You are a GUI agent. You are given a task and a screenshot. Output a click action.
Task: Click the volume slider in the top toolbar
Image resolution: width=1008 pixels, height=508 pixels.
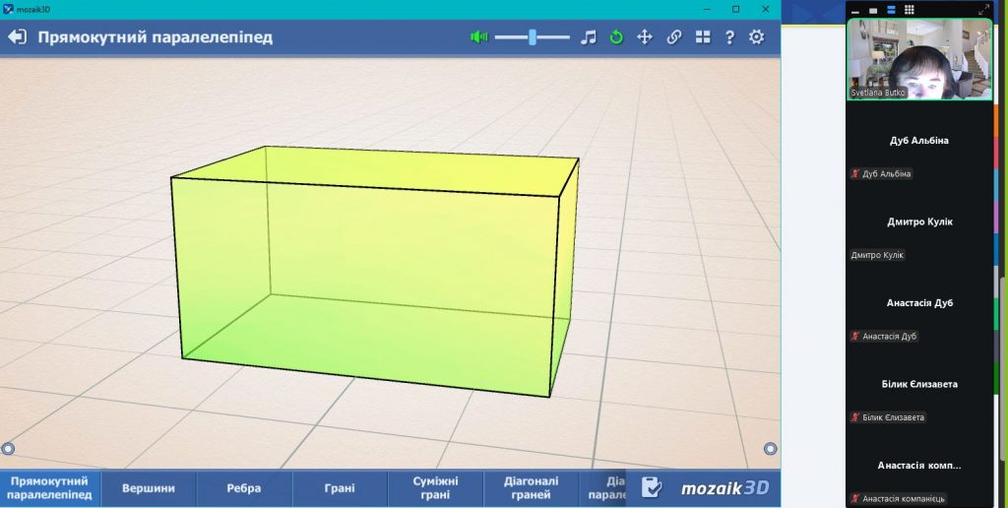coord(532,37)
